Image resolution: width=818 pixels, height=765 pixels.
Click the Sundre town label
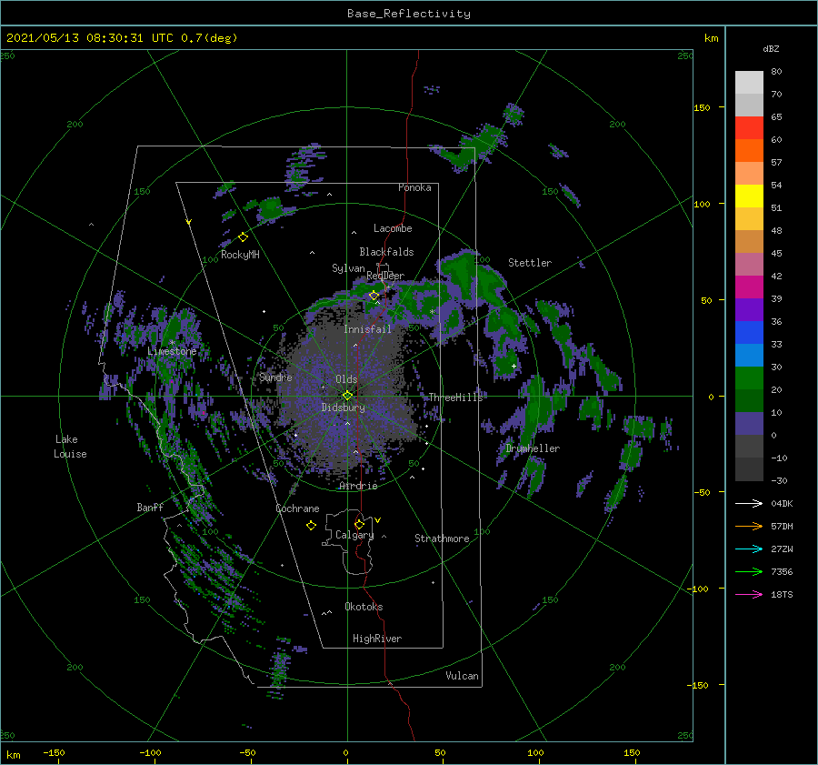(x=275, y=377)
